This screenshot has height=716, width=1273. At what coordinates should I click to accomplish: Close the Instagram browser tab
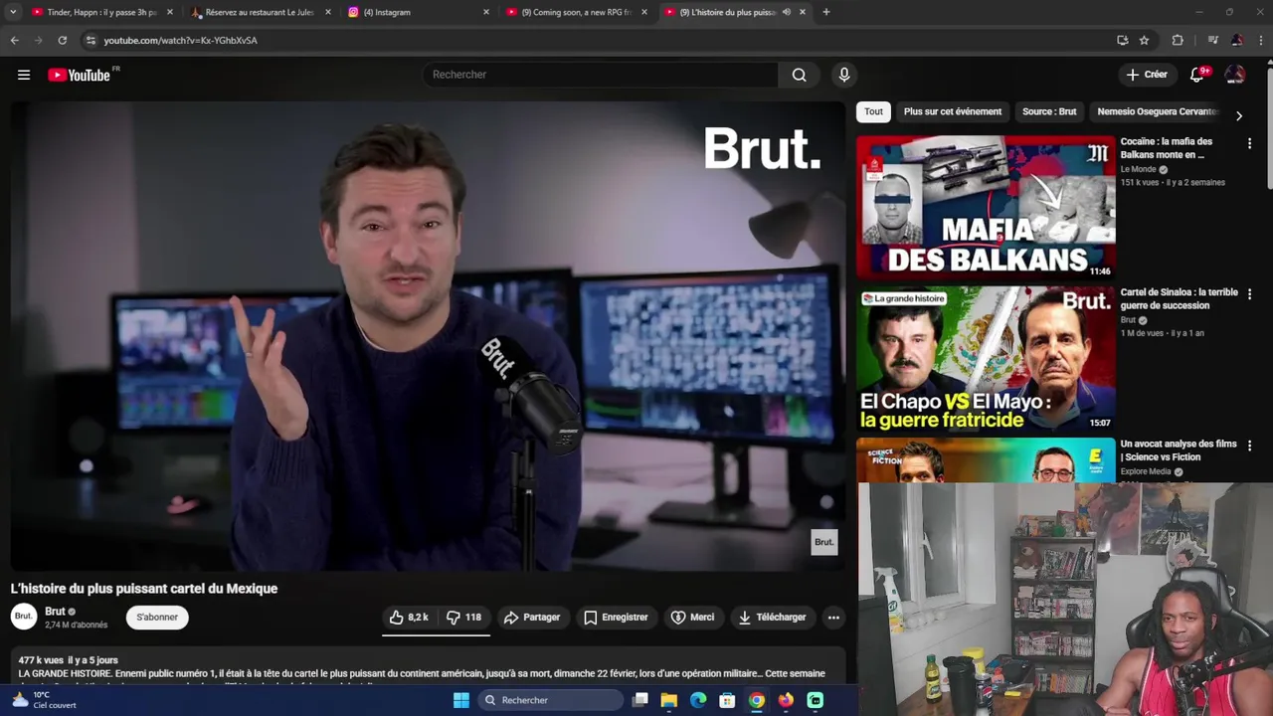pos(486,12)
